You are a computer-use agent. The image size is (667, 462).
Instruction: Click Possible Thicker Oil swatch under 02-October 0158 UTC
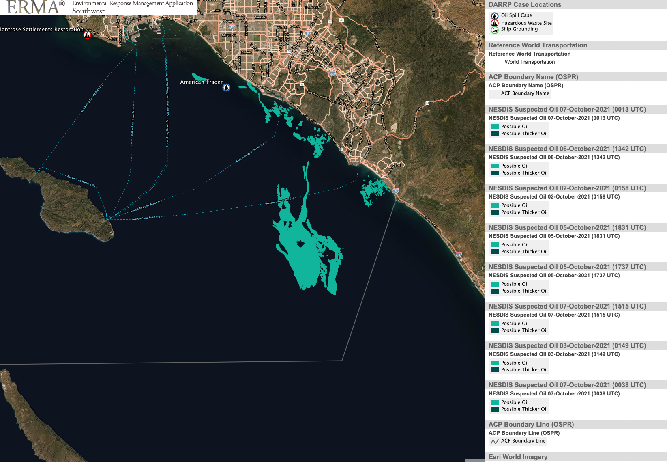click(x=495, y=212)
